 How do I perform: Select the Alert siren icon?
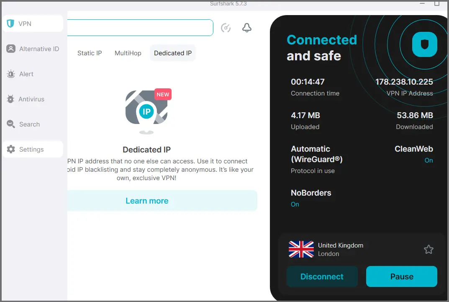click(x=11, y=74)
